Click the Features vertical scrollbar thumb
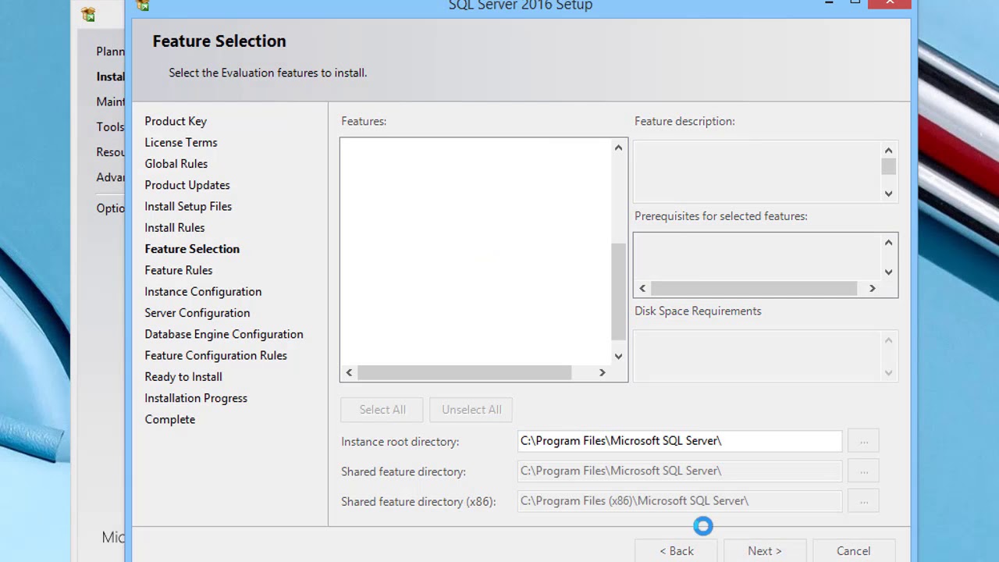Image resolution: width=999 pixels, height=562 pixels. (618, 292)
